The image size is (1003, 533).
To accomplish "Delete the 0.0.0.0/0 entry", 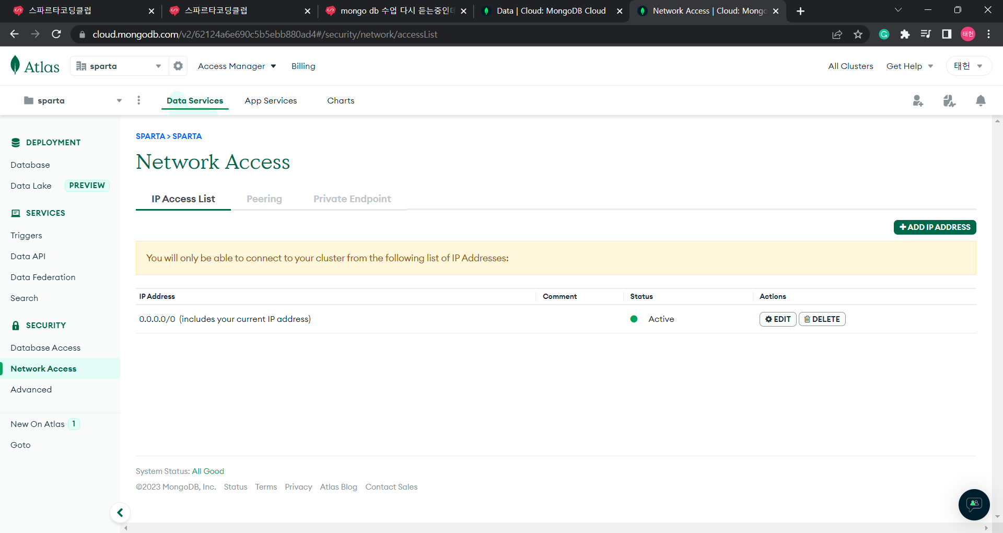I will pos(822,319).
